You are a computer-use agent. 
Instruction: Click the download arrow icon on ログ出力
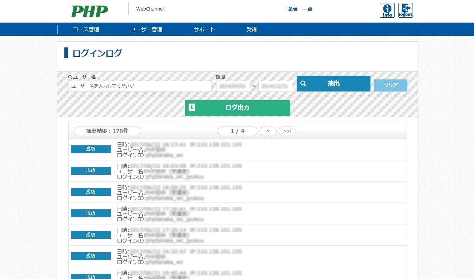[x=192, y=108]
